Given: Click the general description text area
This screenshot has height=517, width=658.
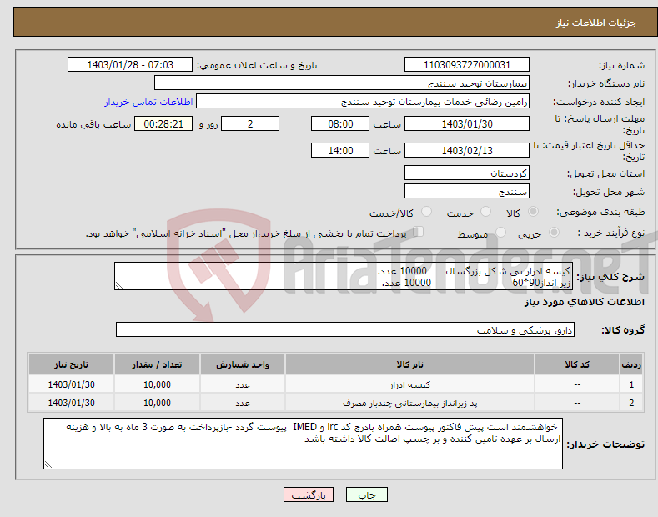Looking at the screenshot, I should point(344,276).
